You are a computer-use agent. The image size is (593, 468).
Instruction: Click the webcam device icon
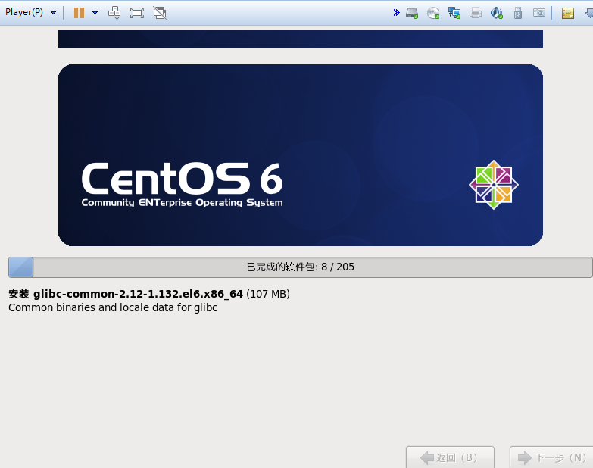pyautogui.click(x=539, y=13)
